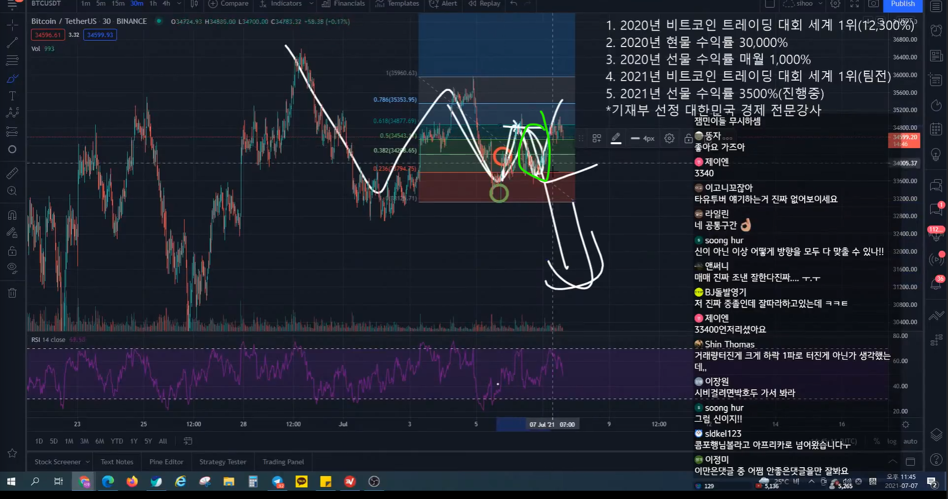Open the Indicators dialog
This screenshot has width=948, height=499.
[281, 4]
